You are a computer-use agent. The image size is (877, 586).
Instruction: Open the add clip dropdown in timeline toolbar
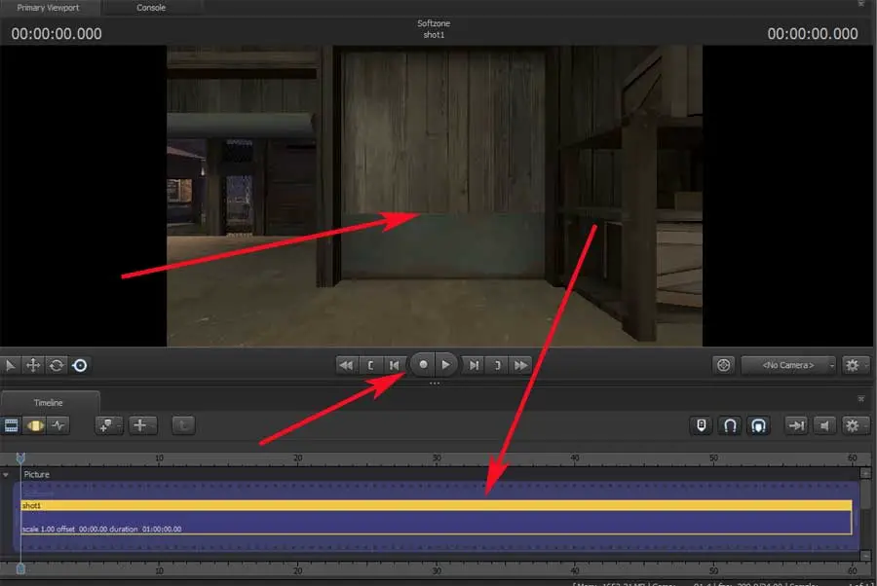tap(108, 425)
